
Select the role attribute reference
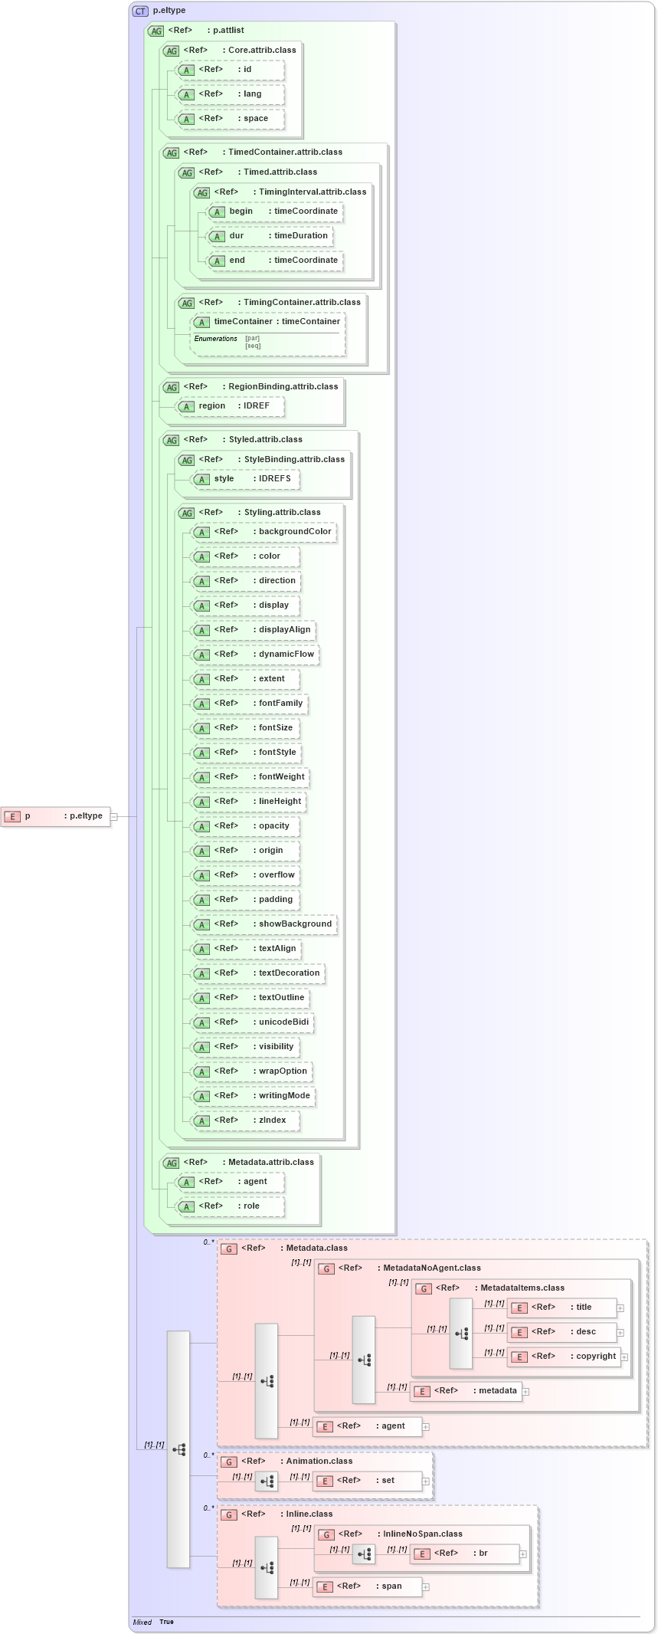click(x=230, y=1206)
